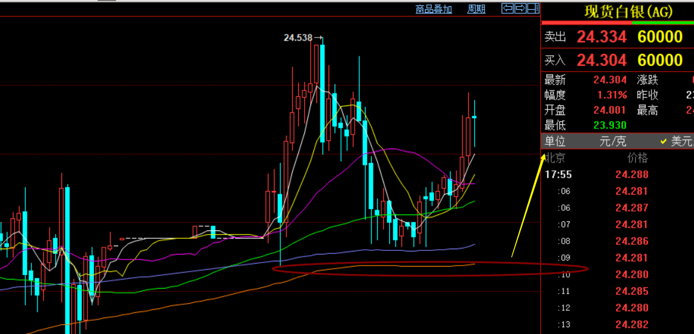Click the red-green buy/sell ratio bar

(x=617, y=23)
